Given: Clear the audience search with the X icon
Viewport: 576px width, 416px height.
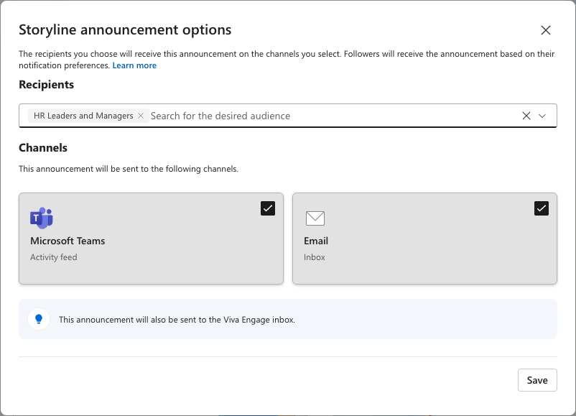Looking at the screenshot, I should [x=526, y=115].
